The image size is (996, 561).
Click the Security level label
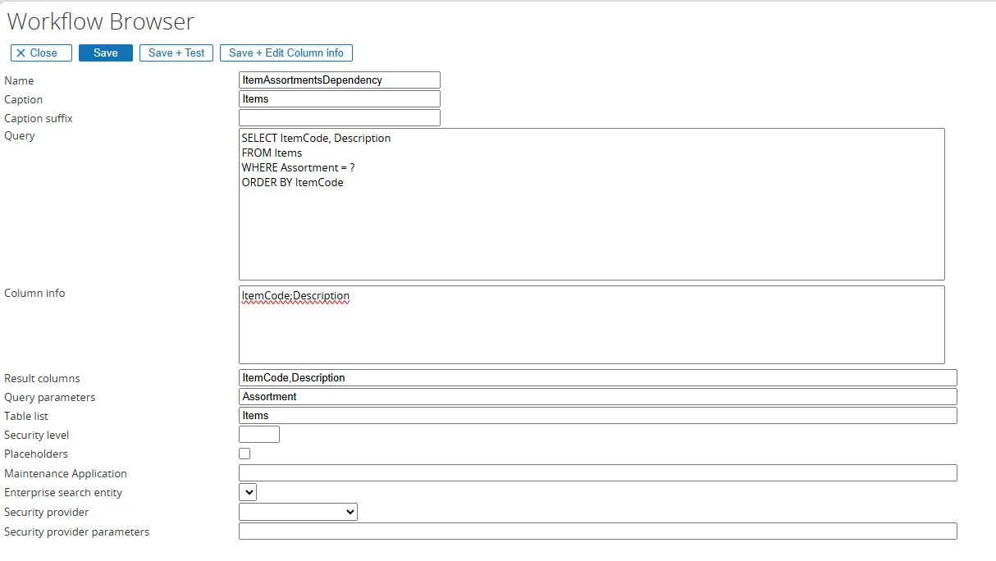point(37,435)
